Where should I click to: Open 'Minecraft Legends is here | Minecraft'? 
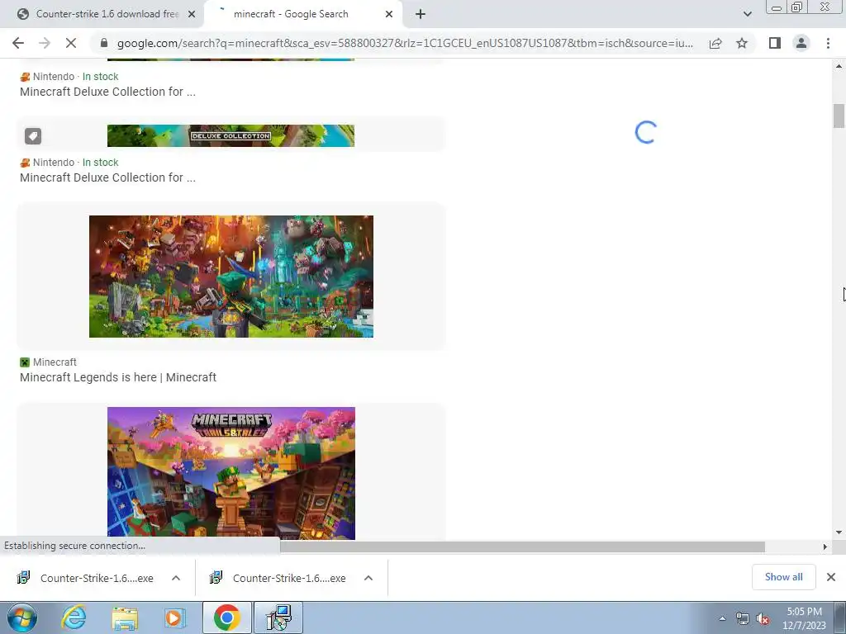(118, 377)
